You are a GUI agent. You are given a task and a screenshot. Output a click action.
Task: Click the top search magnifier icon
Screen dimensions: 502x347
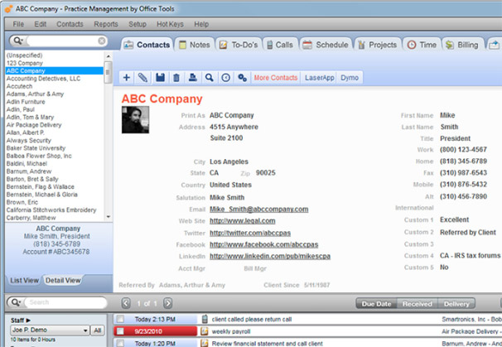click(17, 41)
